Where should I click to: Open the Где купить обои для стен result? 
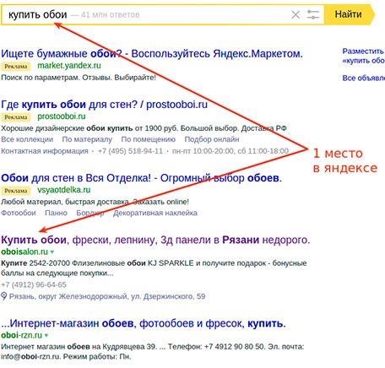tap(104, 105)
